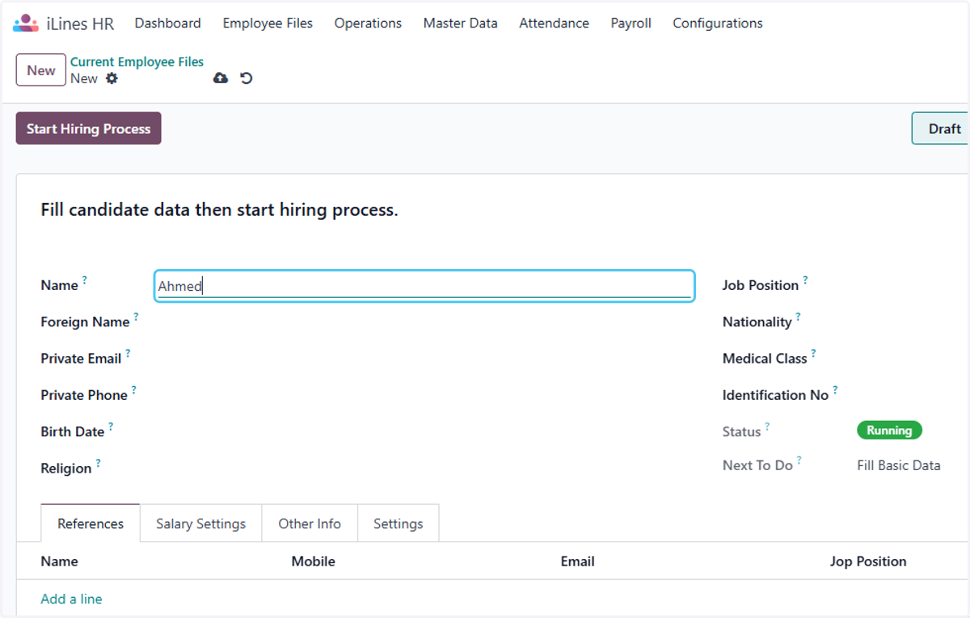970x618 pixels.
Task: Click the Fill Basic Data text
Action: pos(899,465)
